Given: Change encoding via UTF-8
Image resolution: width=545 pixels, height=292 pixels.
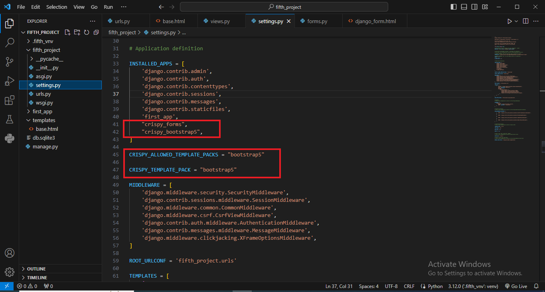Looking at the screenshot, I should 391,286.
